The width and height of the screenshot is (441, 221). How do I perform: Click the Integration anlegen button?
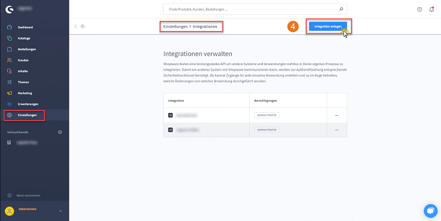pyautogui.click(x=328, y=26)
